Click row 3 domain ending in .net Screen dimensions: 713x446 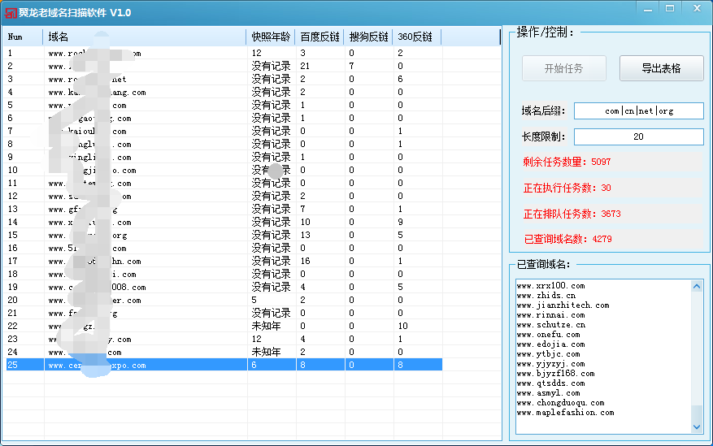tap(87, 79)
